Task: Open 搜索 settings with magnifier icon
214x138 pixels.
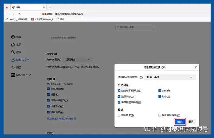Action: point(13,52)
